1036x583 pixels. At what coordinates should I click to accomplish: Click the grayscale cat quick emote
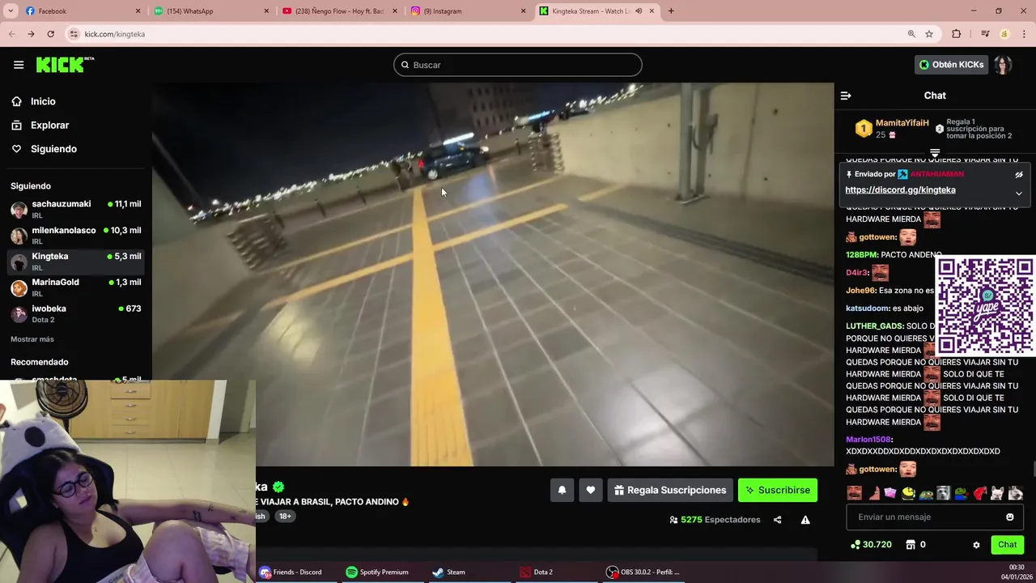(944, 492)
